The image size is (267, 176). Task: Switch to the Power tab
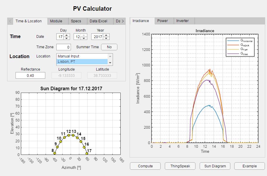coord(162,21)
